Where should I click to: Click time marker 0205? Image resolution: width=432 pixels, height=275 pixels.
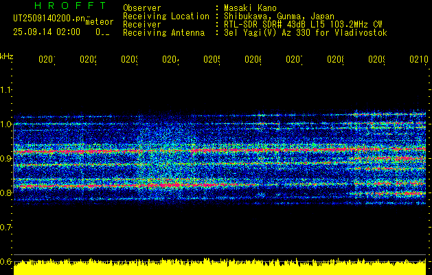[x=212, y=59]
